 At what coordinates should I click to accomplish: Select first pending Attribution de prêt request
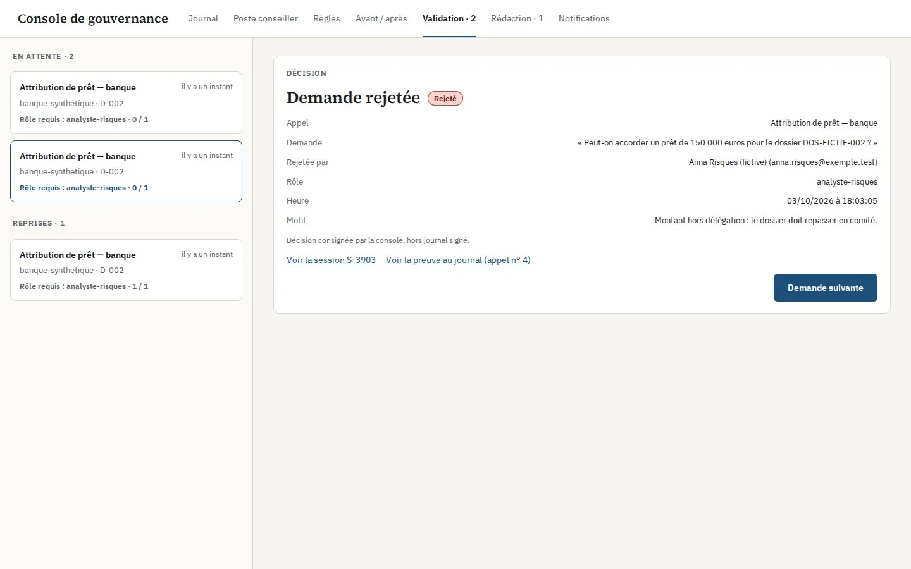[x=126, y=102]
